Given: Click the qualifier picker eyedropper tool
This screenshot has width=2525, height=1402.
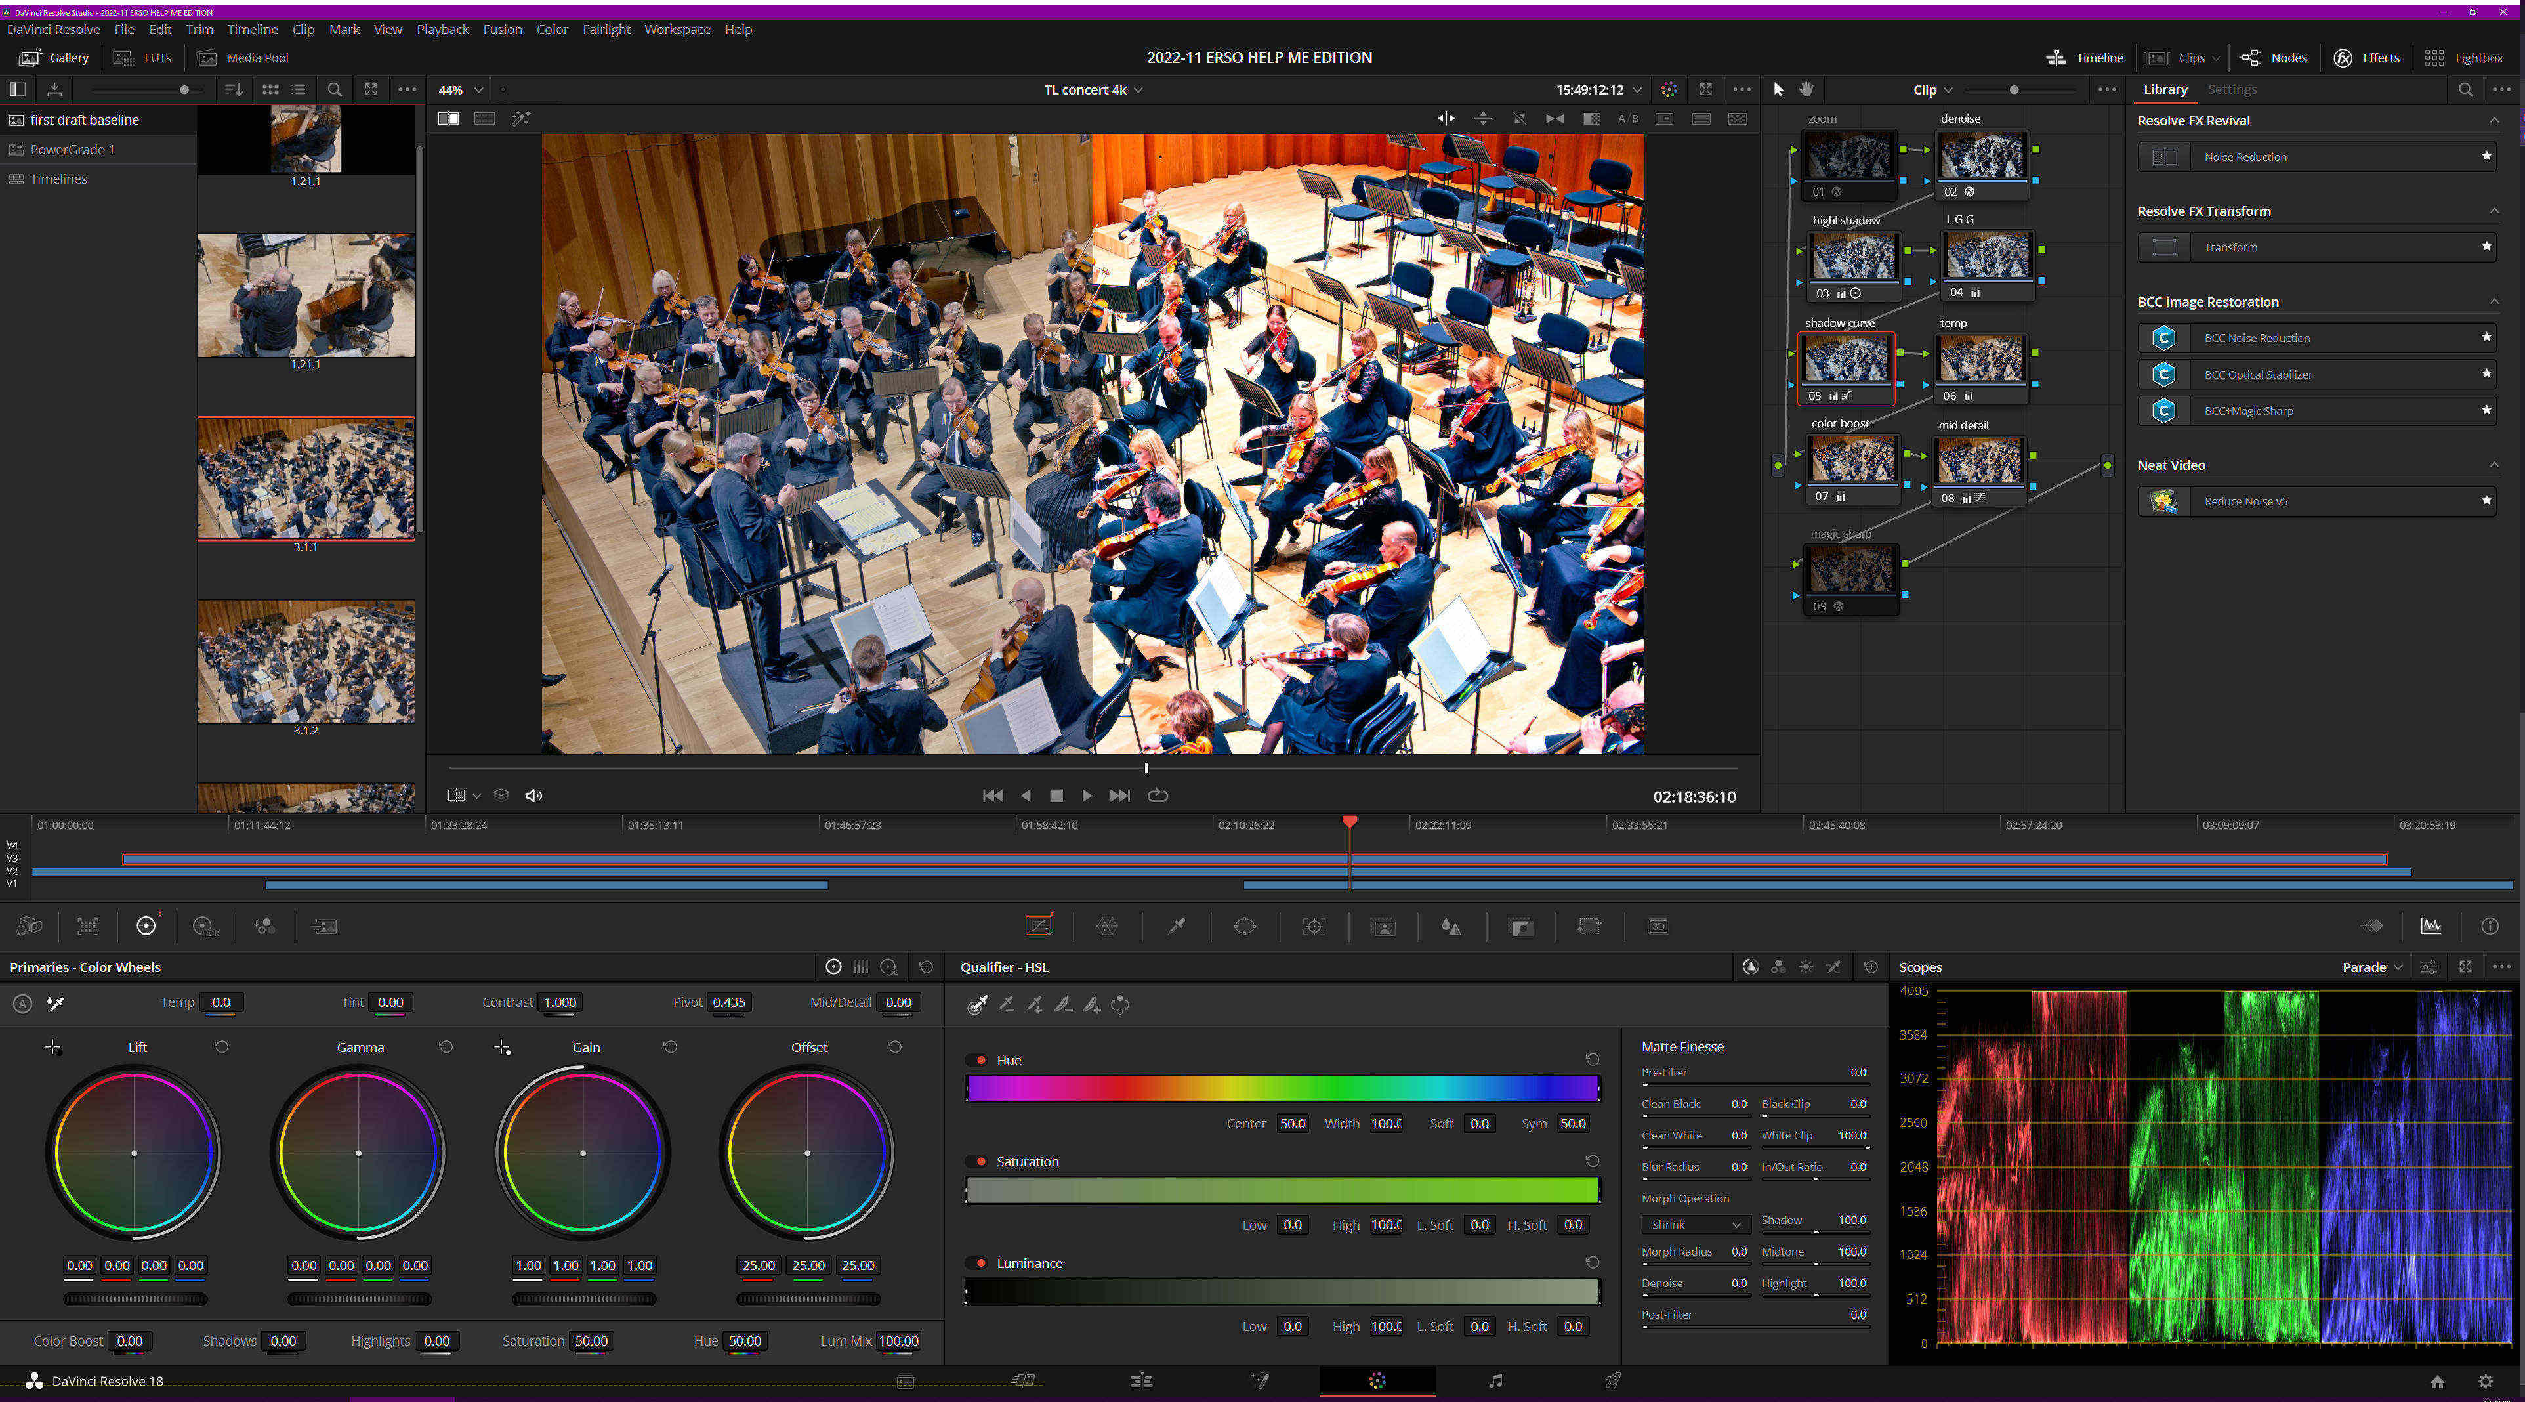Looking at the screenshot, I should pyautogui.click(x=977, y=1004).
